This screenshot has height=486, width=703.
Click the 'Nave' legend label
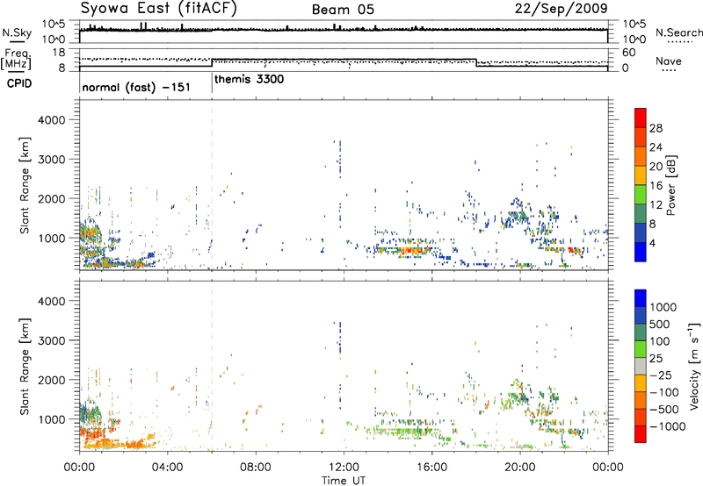point(669,61)
